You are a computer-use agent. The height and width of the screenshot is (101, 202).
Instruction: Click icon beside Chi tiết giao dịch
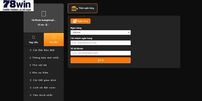(x=30, y=80)
